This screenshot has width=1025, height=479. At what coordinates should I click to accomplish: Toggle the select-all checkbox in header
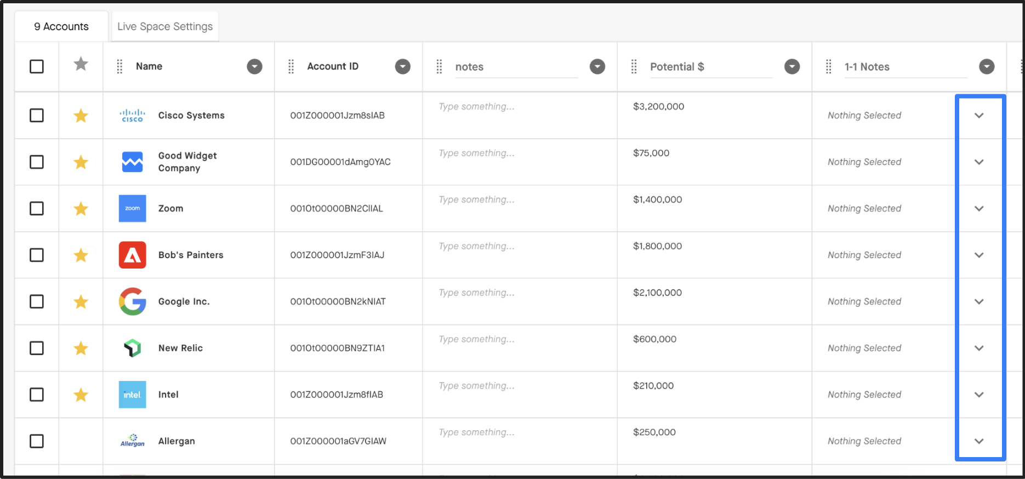(37, 66)
